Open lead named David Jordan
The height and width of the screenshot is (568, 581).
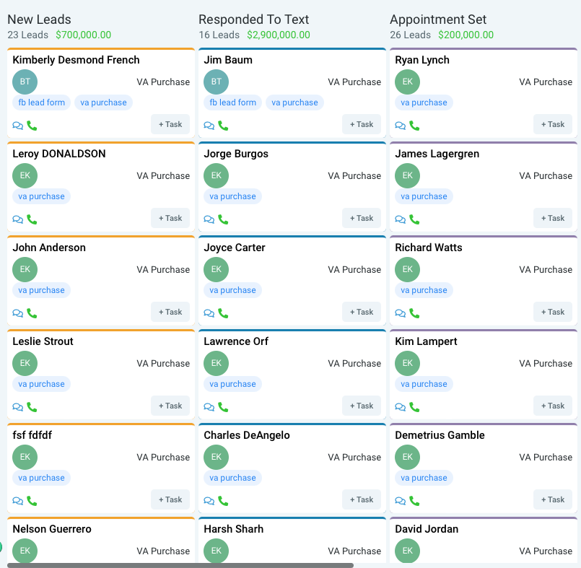(x=427, y=529)
